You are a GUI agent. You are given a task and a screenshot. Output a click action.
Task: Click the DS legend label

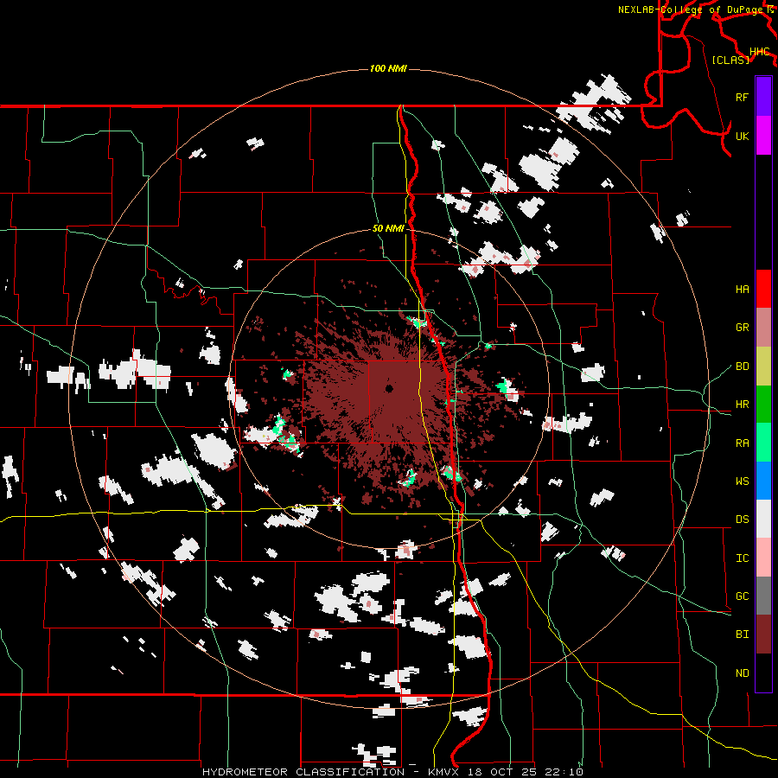pyautogui.click(x=742, y=520)
